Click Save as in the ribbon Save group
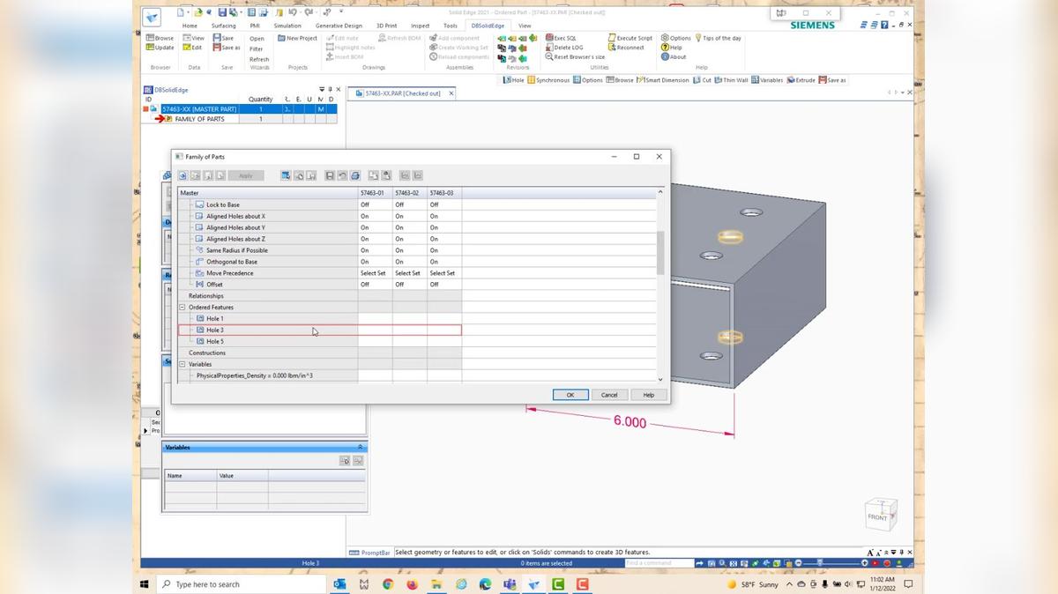Image resolution: width=1058 pixels, height=594 pixels. point(227,48)
